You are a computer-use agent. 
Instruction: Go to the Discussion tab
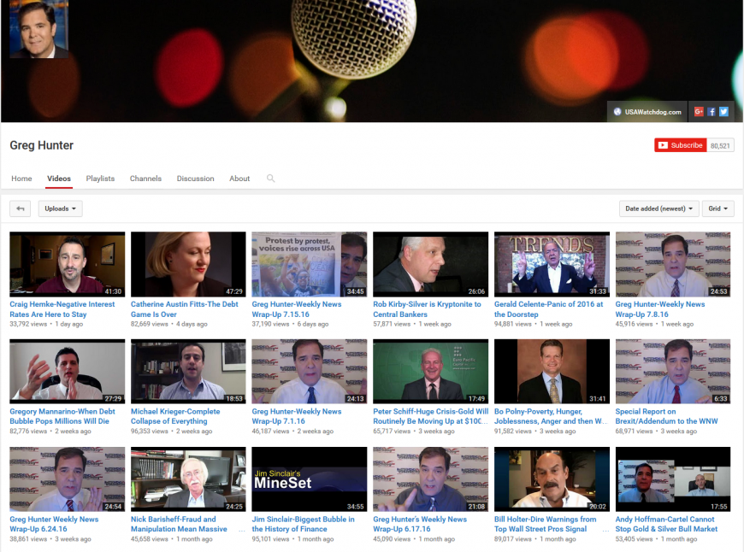pyautogui.click(x=195, y=179)
